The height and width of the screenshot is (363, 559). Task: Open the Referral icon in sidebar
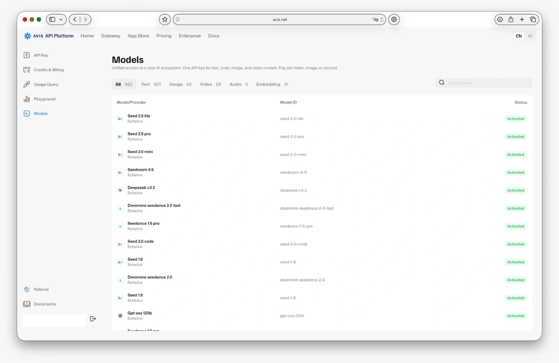coord(27,290)
